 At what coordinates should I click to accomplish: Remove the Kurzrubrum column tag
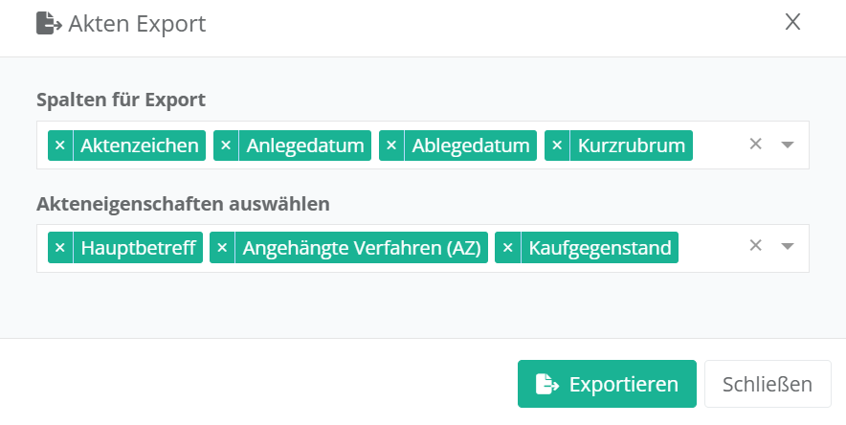(x=557, y=145)
